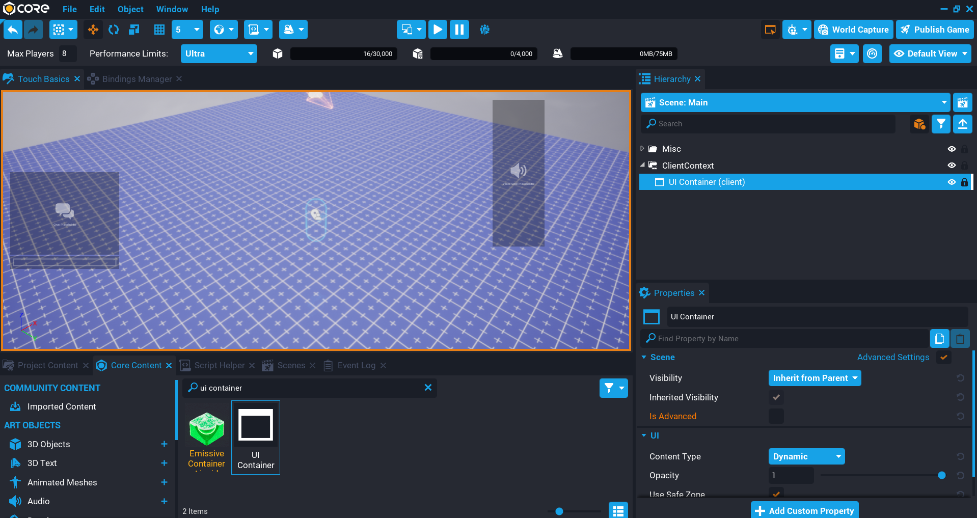The height and width of the screenshot is (518, 977).
Task: Toggle the lock on UI Container (client)
Action: click(x=964, y=182)
